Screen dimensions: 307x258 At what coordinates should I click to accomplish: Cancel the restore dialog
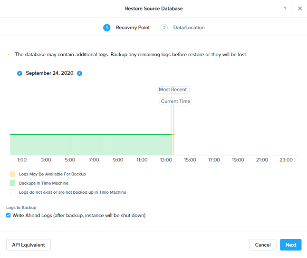[x=262, y=245]
